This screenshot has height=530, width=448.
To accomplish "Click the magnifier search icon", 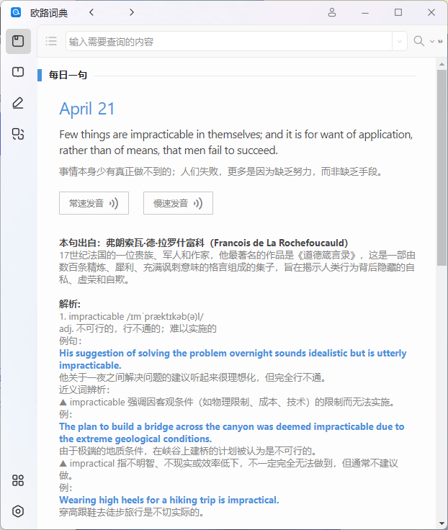I will pos(418,41).
